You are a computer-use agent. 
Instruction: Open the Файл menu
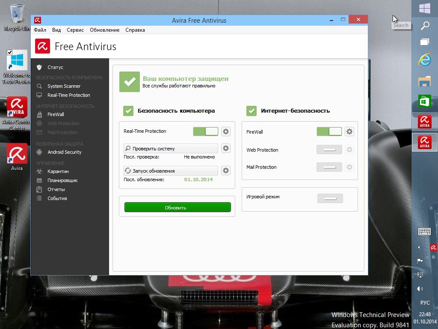[x=40, y=30]
